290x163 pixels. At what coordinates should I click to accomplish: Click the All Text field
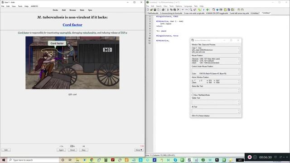pos(216,111)
